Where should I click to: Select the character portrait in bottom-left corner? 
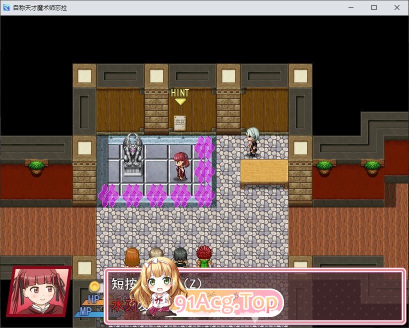click(40, 292)
